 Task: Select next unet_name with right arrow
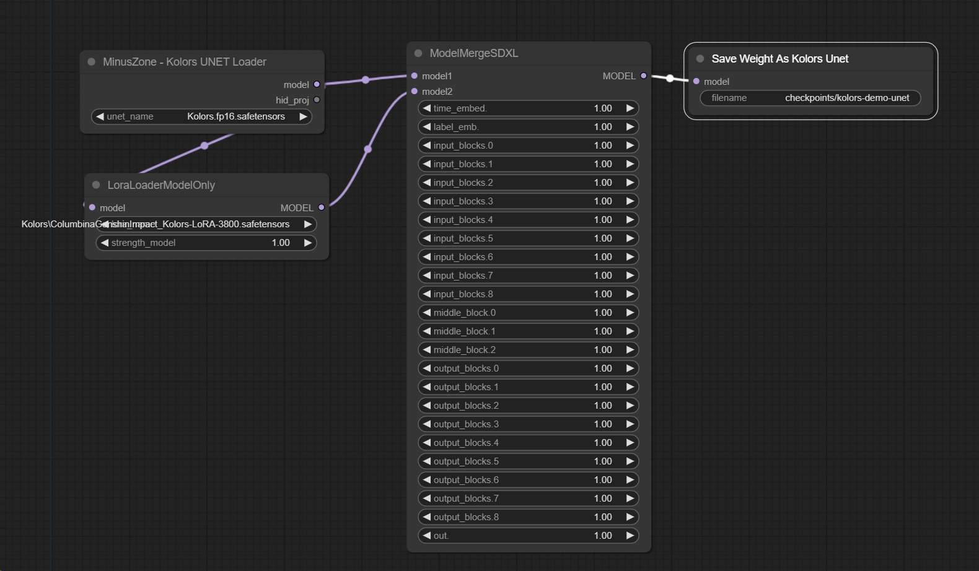[x=303, y=116]
